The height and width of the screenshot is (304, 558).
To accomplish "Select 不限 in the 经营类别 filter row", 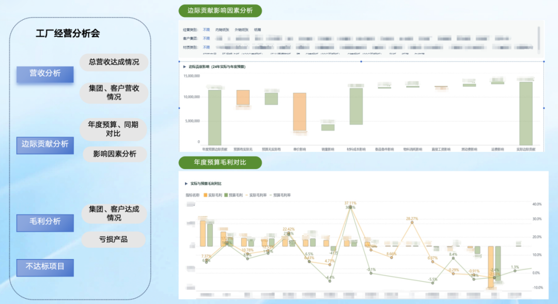I will 206,30.
